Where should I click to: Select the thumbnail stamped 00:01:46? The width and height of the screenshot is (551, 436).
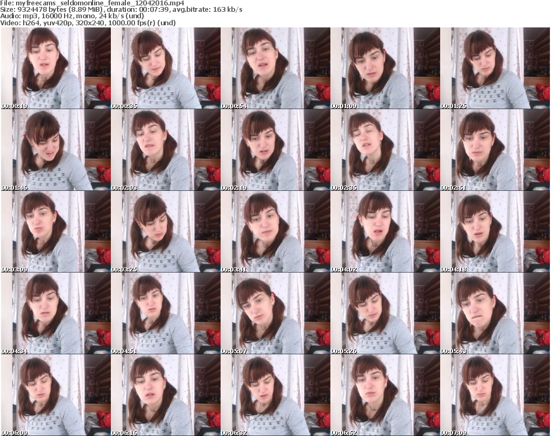click(56, 150)
